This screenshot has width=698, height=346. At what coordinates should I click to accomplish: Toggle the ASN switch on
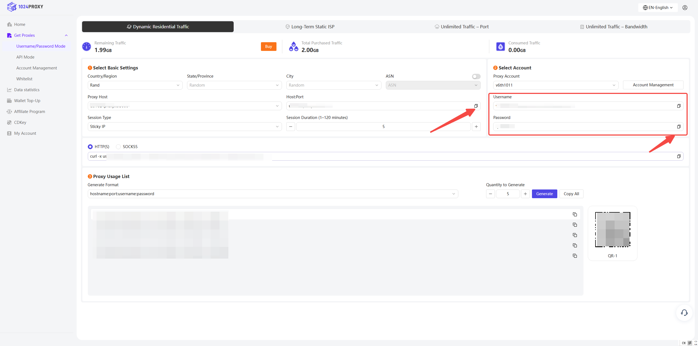(476, 76)
